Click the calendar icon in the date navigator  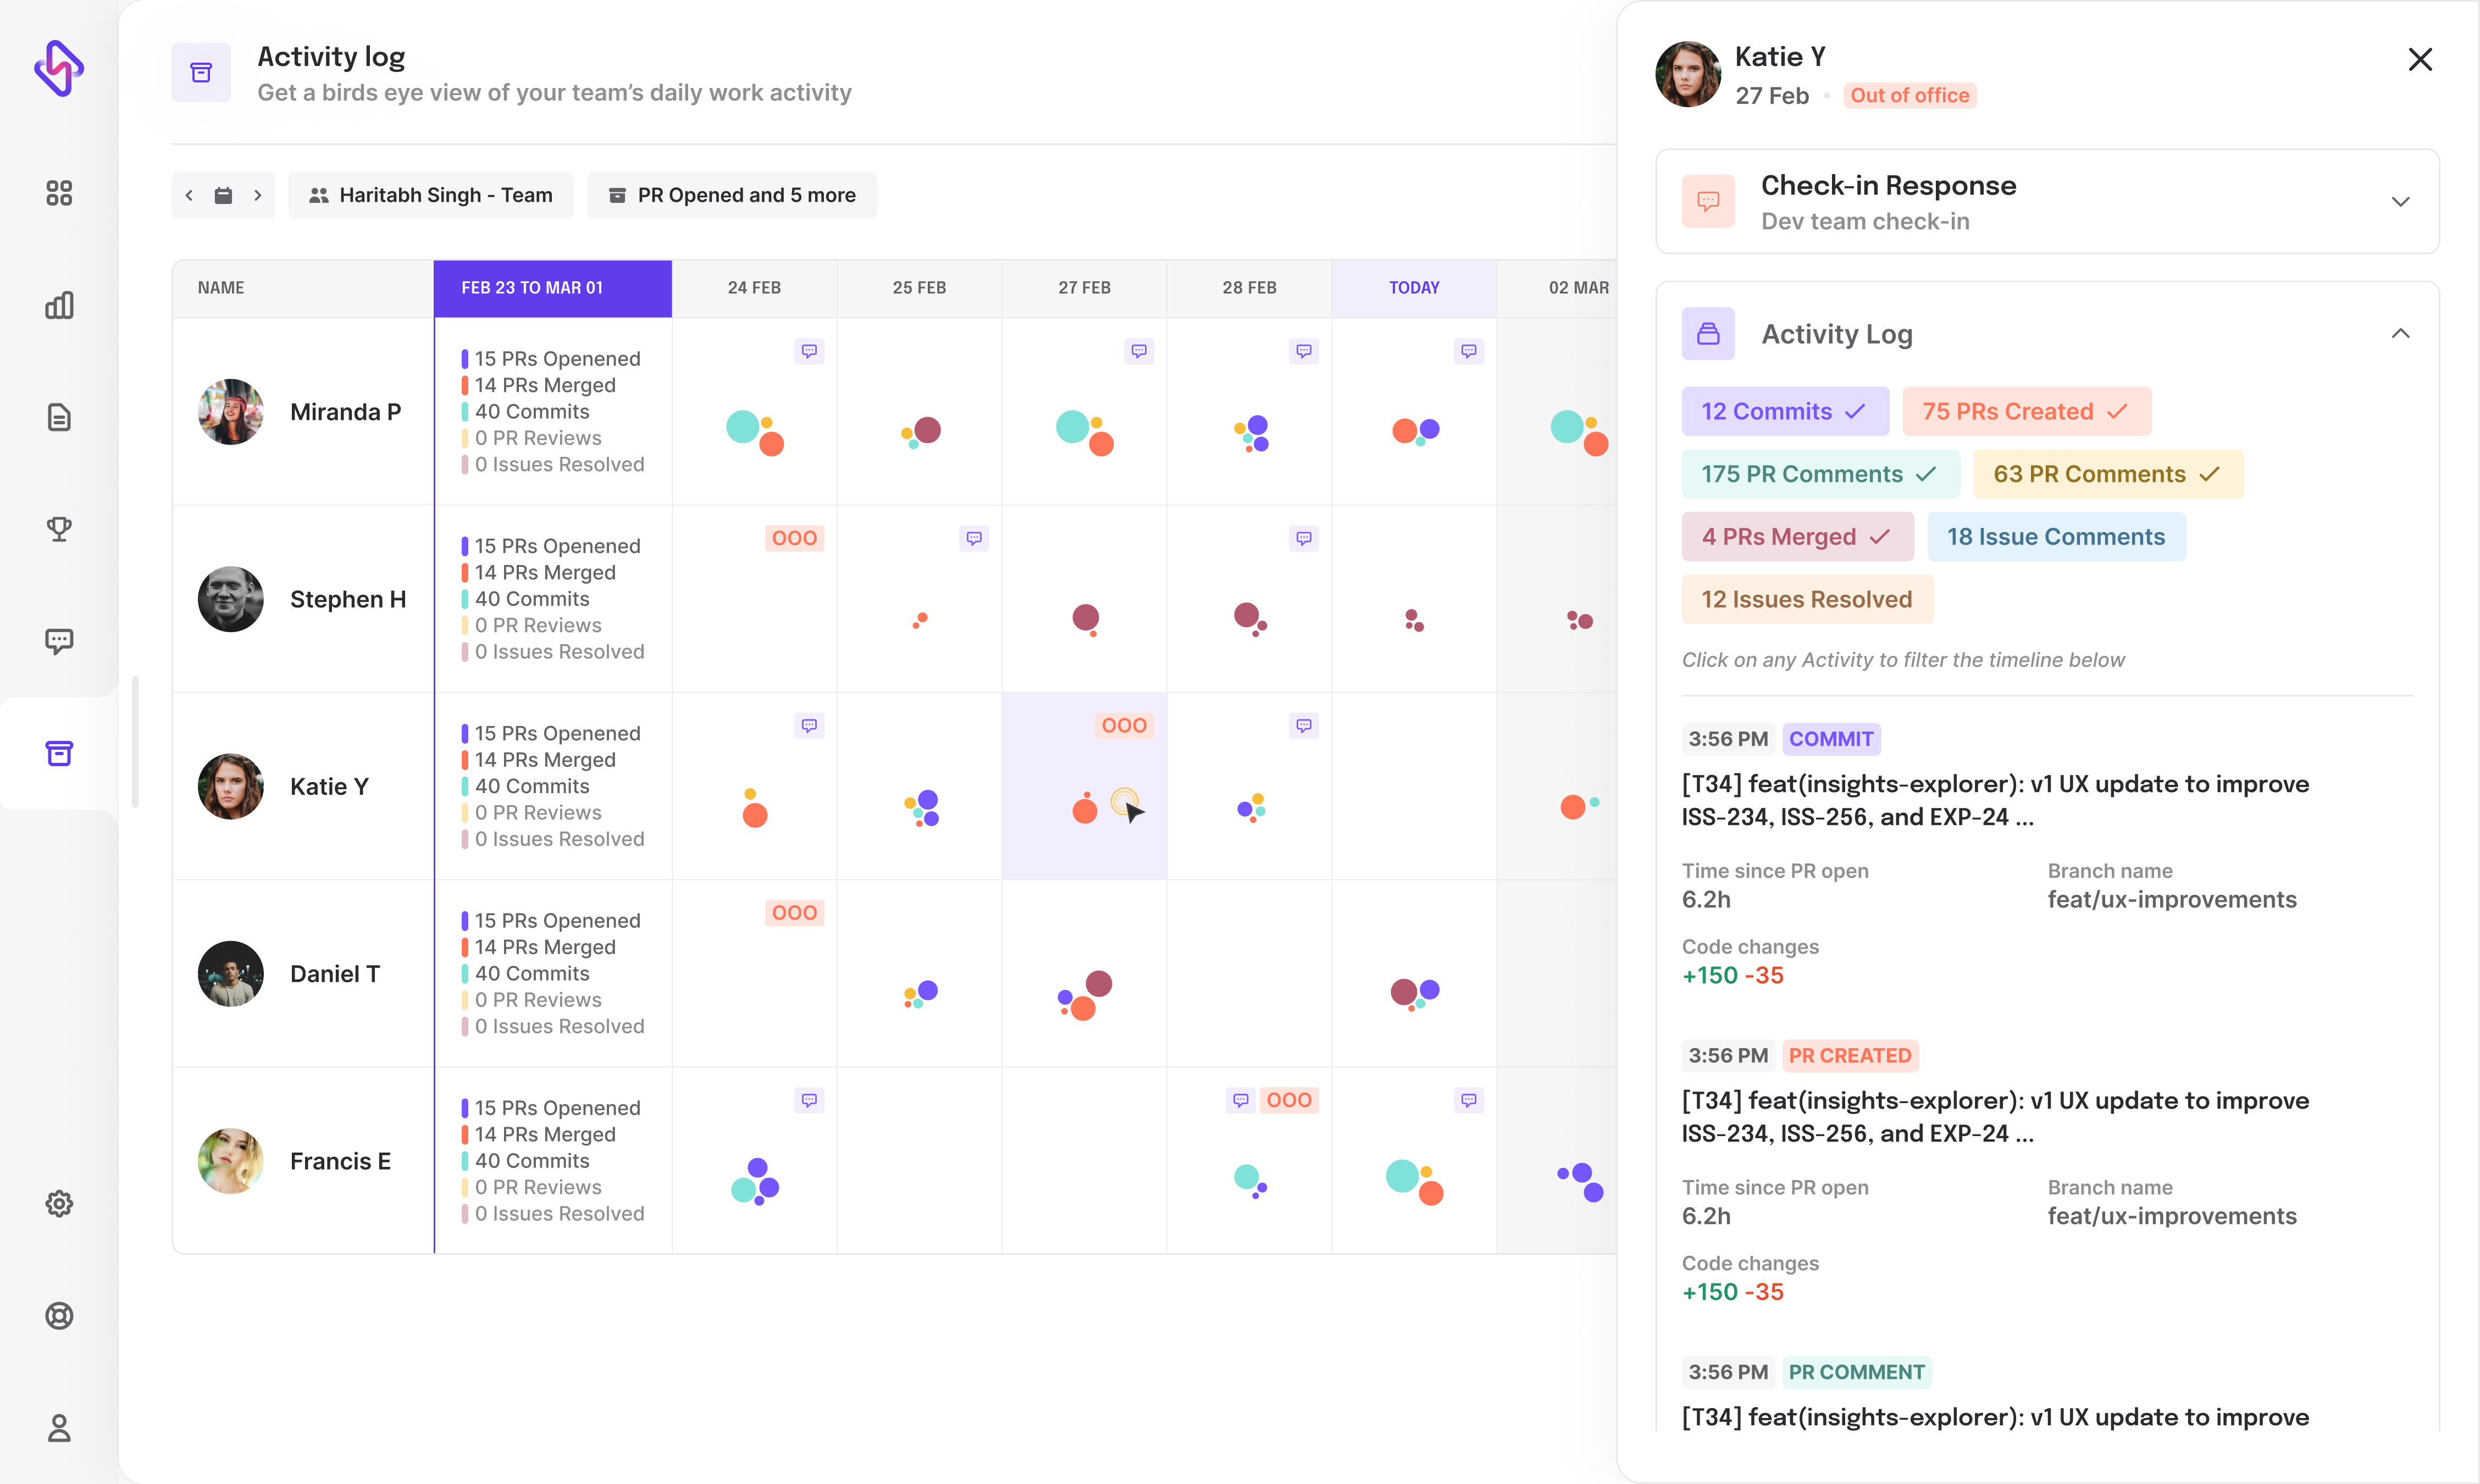pos(223,195)
